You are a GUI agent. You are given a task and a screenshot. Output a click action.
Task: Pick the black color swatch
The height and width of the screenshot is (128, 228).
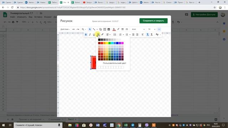[x=99, y=39]
